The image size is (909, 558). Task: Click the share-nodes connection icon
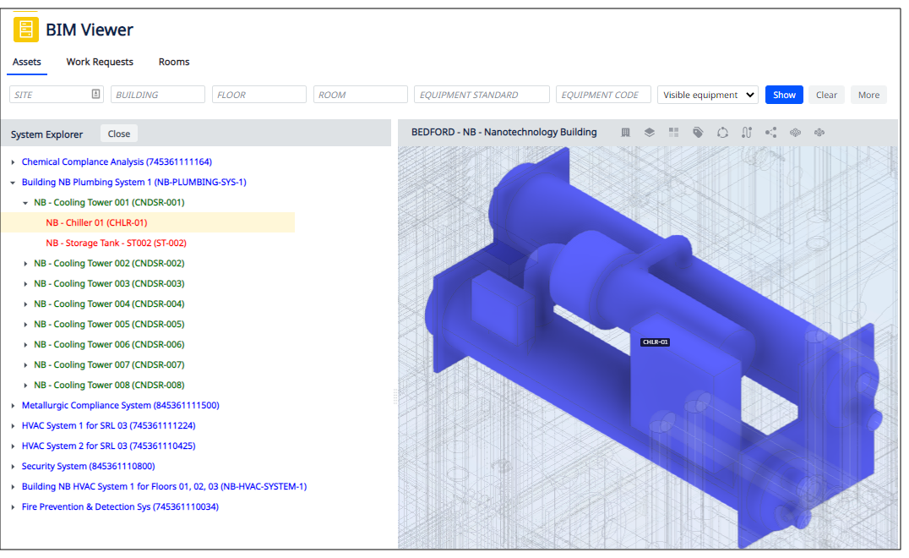(x=771, y=133)
